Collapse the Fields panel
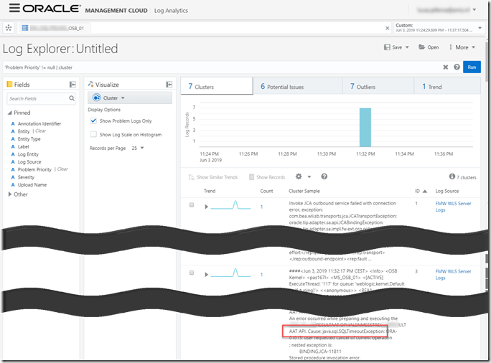The image size is (491, 363). pos(73,85)
